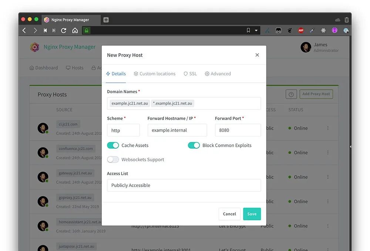This screenshot has width=370, height=251.
Task: Open the goproxy.jc21.net.au row options menu
Action: tap(328, 201)
